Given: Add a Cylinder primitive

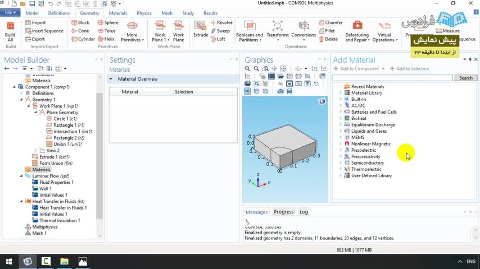Looking at the screenshot, I should pos(83,39).
